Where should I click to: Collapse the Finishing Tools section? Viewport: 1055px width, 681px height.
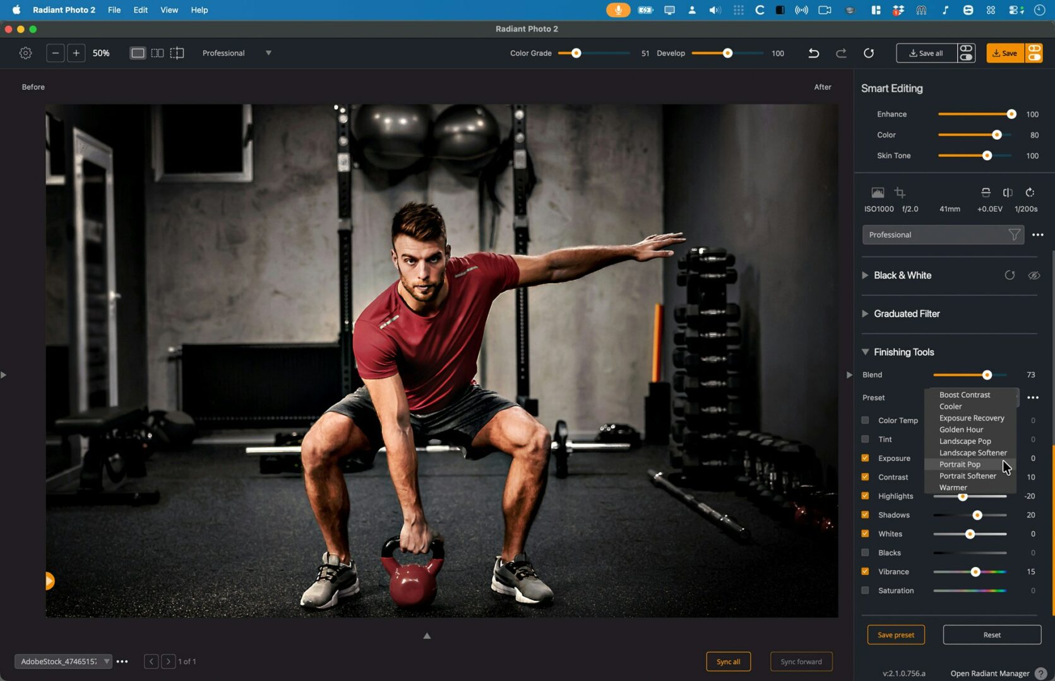(x=865, y=352)
